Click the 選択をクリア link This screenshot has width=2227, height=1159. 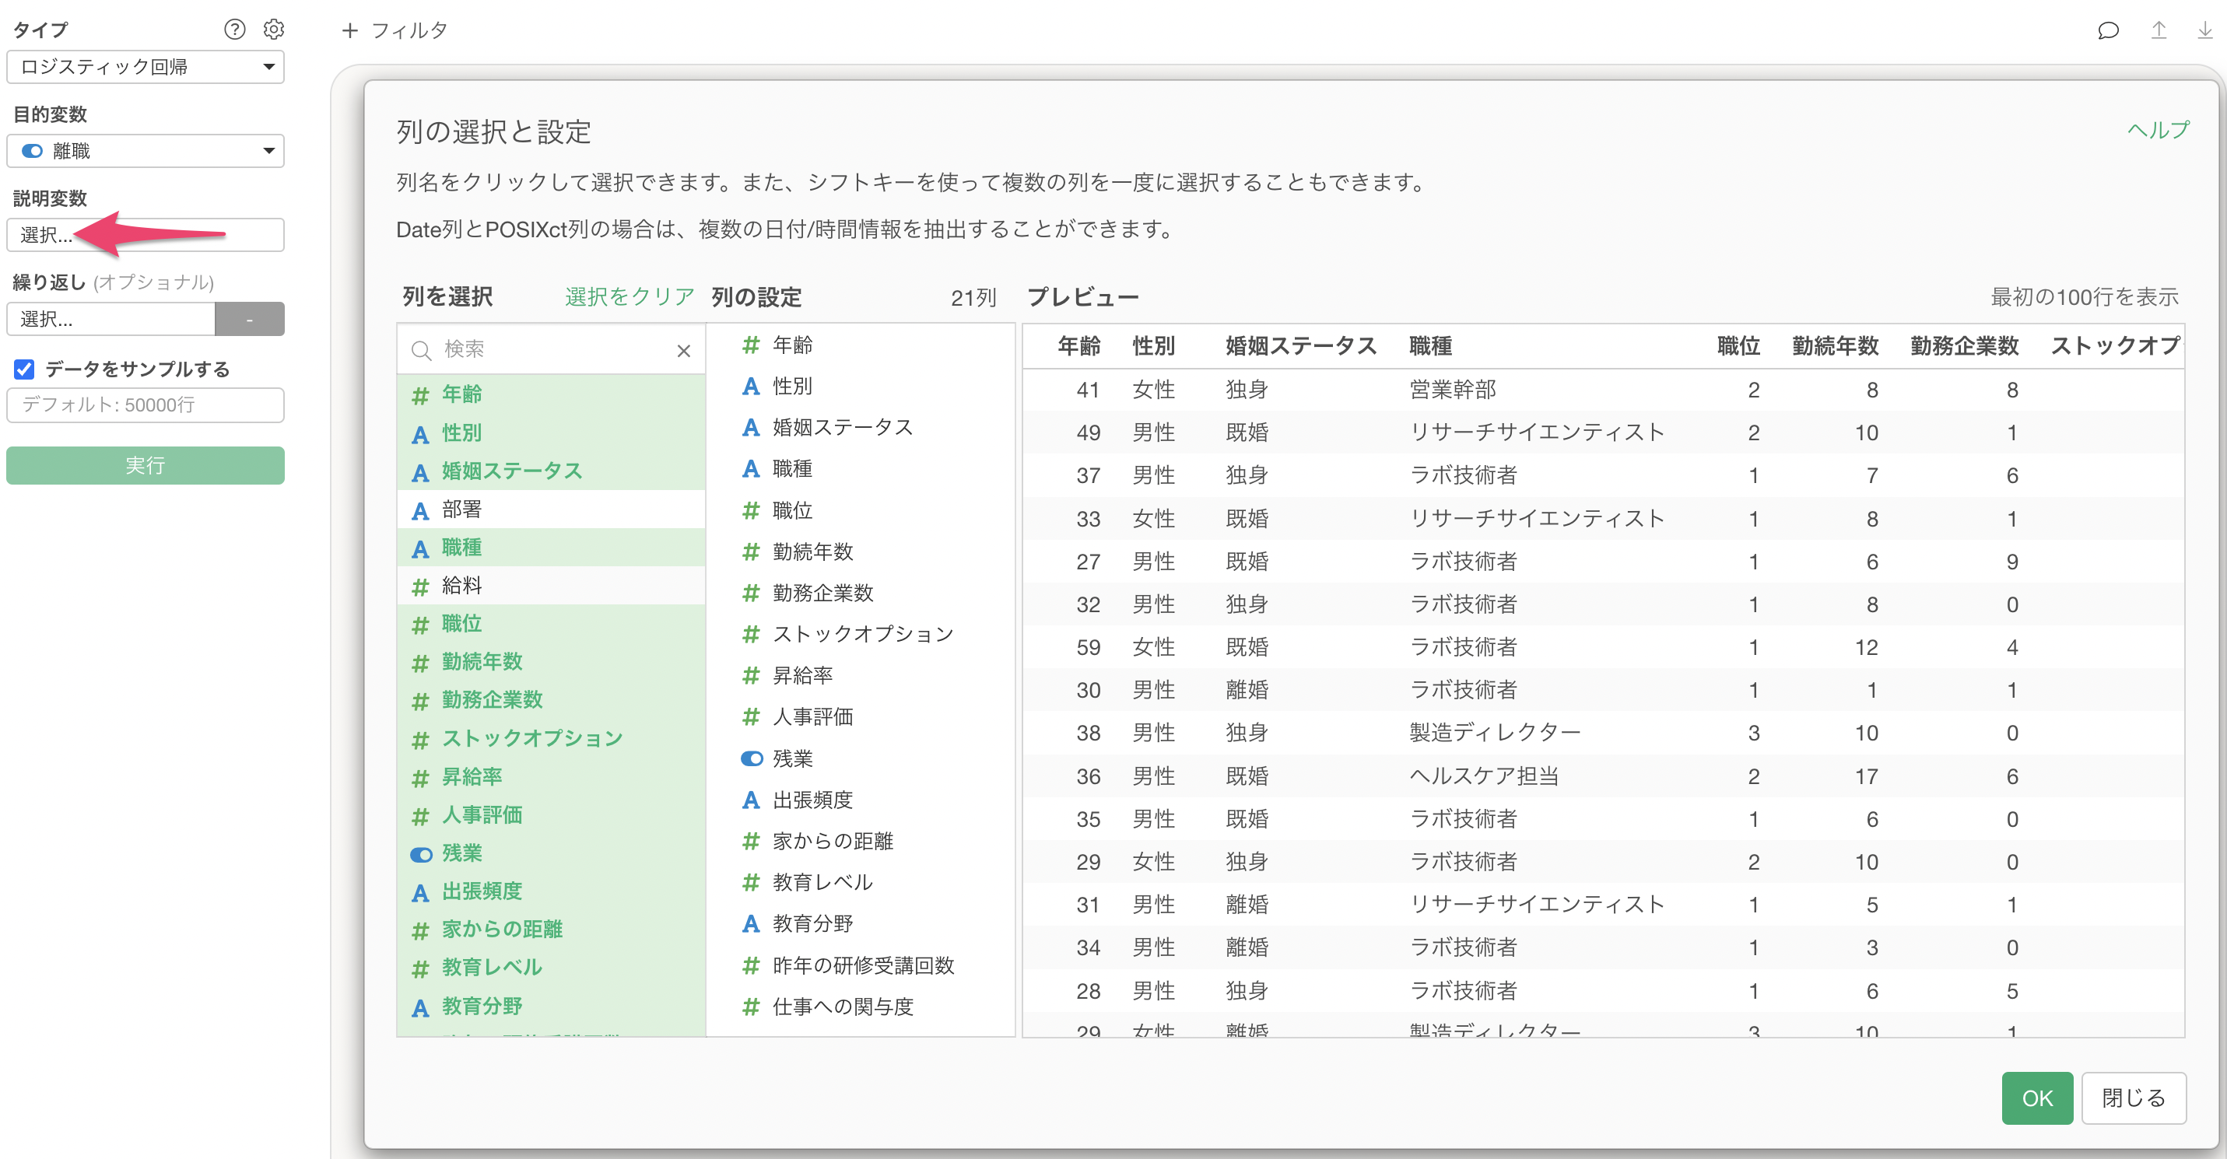pos(629,296)
